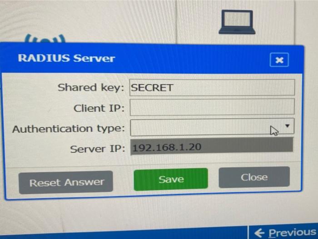Click the 'Client IP:' label
The width and height of the screenshot is (318, 239).
(99, 108)
